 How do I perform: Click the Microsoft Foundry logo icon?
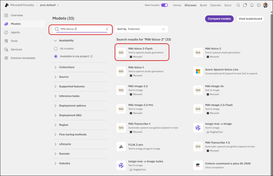pyautogui.click(x=7, y=5)
